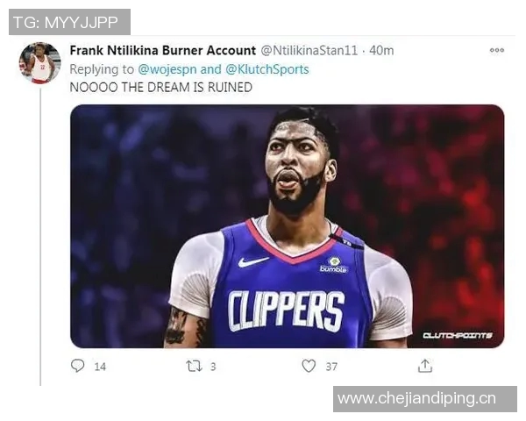Click the reply speech bubble icon
This screenshot has height=421, width=526.
tap(78, 366)
